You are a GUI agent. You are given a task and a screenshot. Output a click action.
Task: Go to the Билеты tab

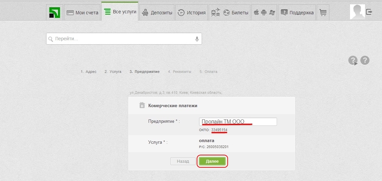(229, 13)
